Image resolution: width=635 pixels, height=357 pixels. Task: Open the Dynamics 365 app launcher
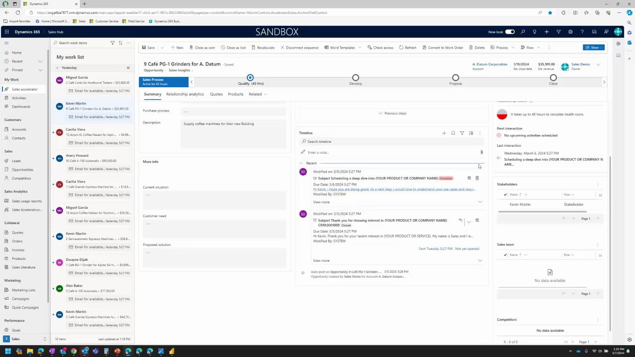(7, 32)
